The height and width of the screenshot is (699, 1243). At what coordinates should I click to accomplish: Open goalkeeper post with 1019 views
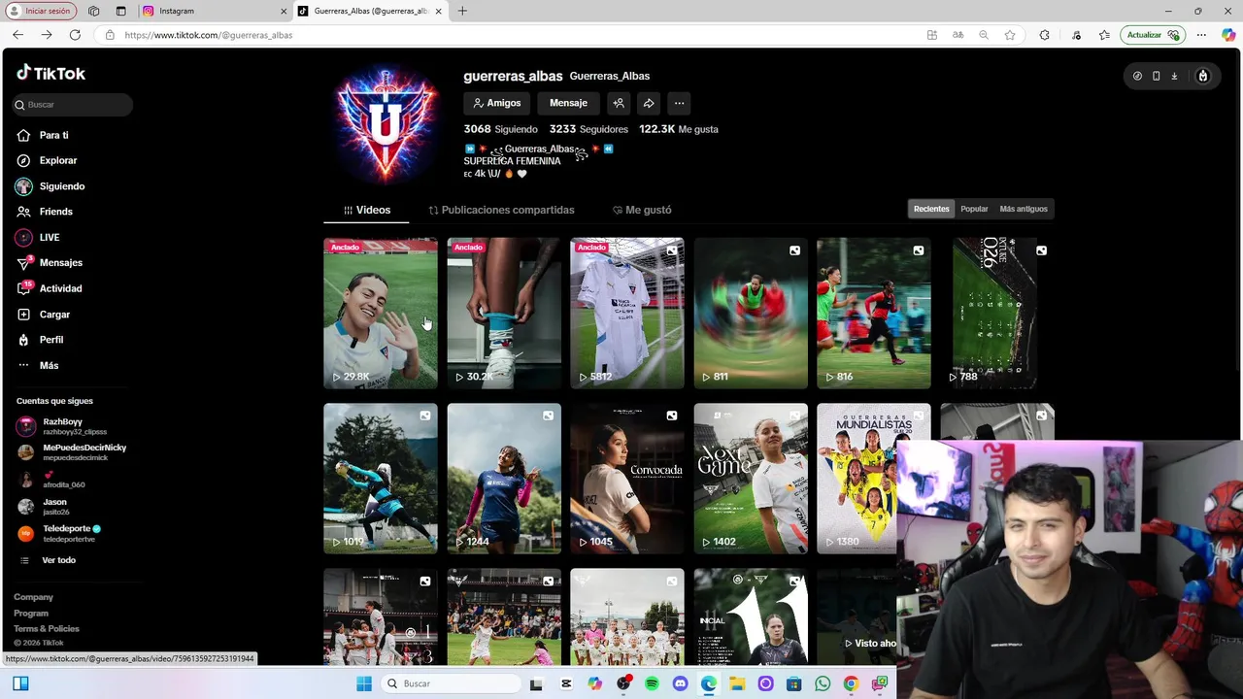click(381, 479)
